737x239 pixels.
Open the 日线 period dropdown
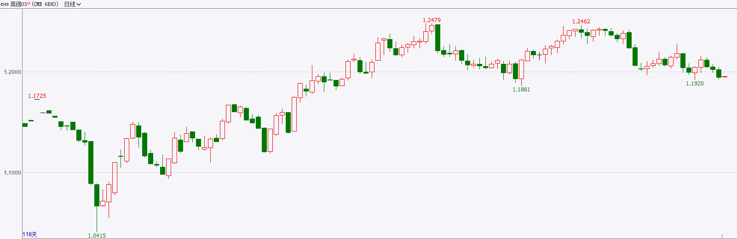click(x=73, y=4)
